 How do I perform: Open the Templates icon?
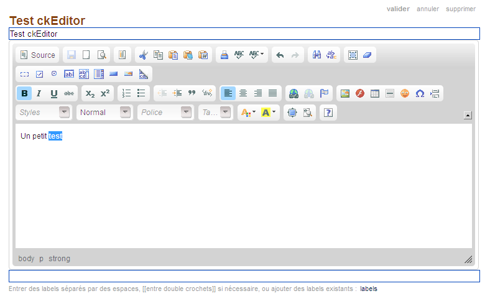click(122, 55)
